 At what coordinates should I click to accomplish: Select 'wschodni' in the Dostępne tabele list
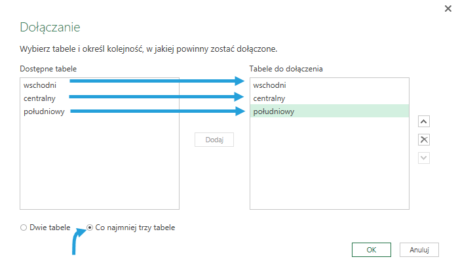click(39, 85)
